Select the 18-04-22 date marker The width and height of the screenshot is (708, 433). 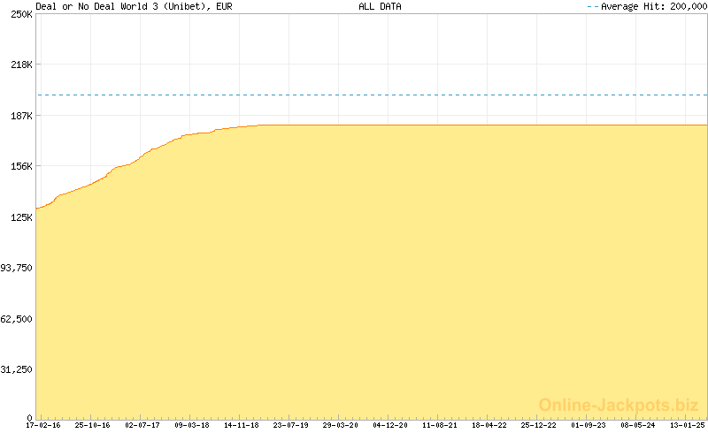click(x=489, y=425)
